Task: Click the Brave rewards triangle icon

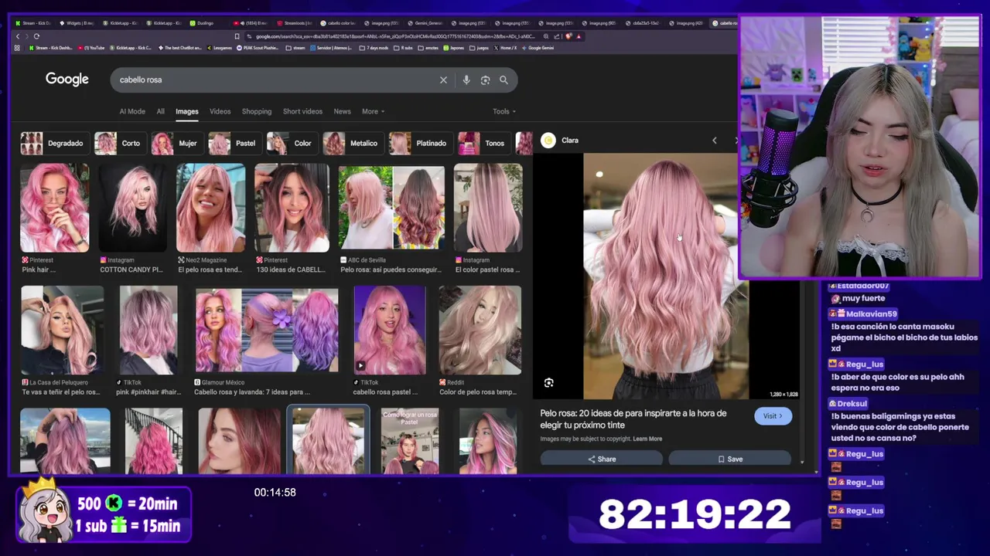Action: (579, 36)
